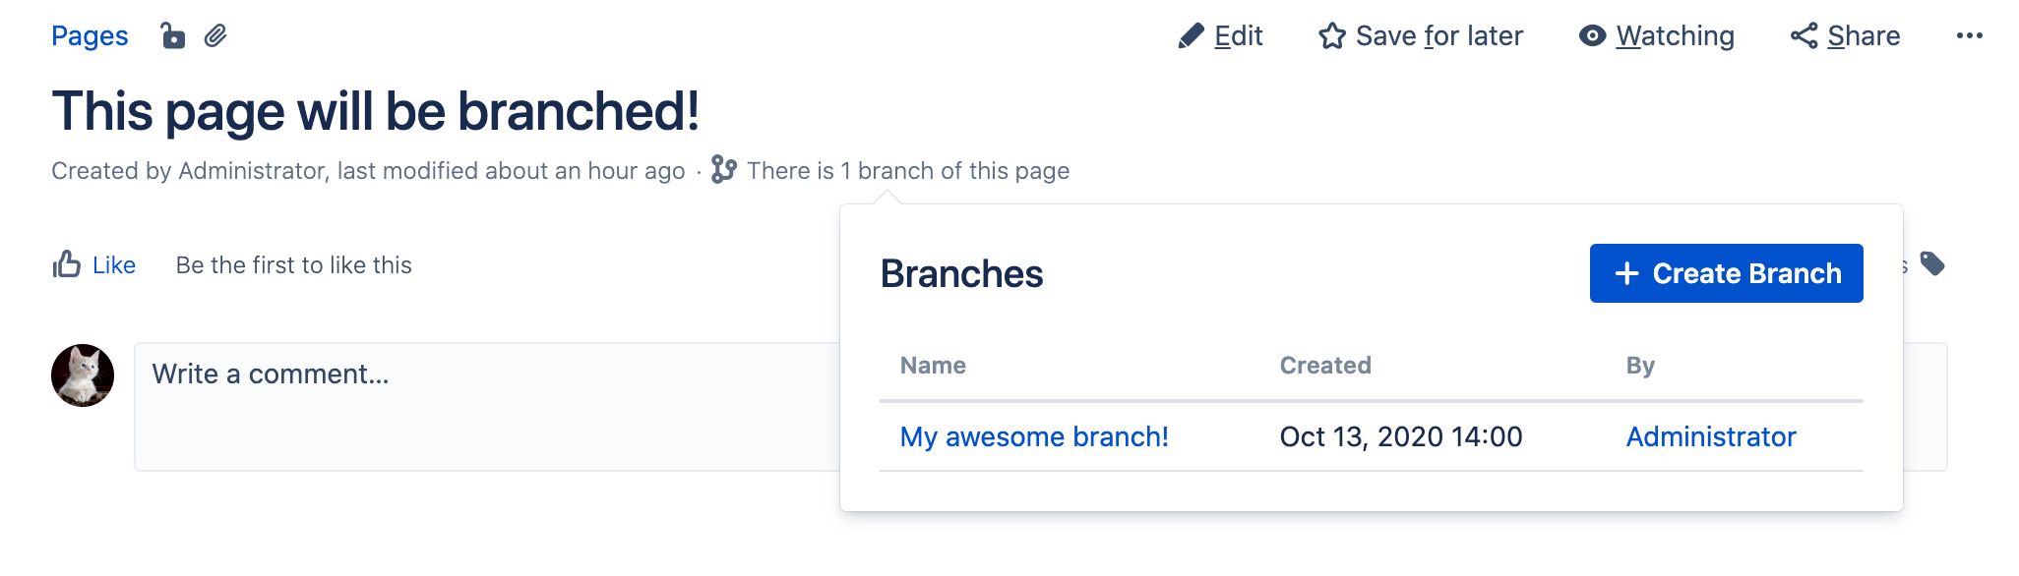Viewport: 2019px width, 576px height.
Task: Click the 'Edit' text in toolbar
Action: (x=1238, y=36)
